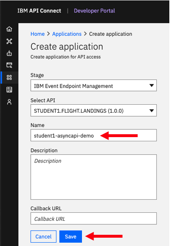Focus the Name input field
Screen dimensions: 171x246
94,135
